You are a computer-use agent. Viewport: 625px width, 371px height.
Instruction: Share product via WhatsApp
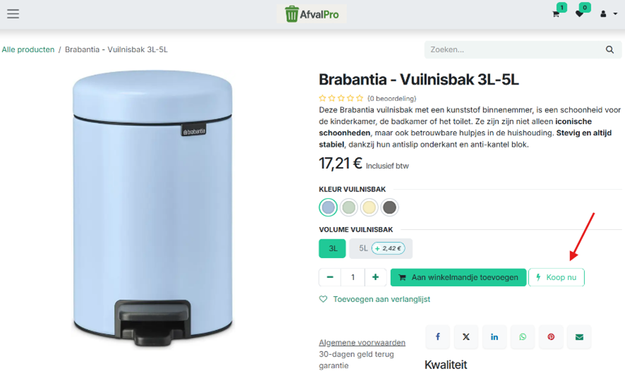tap(523, 336)
